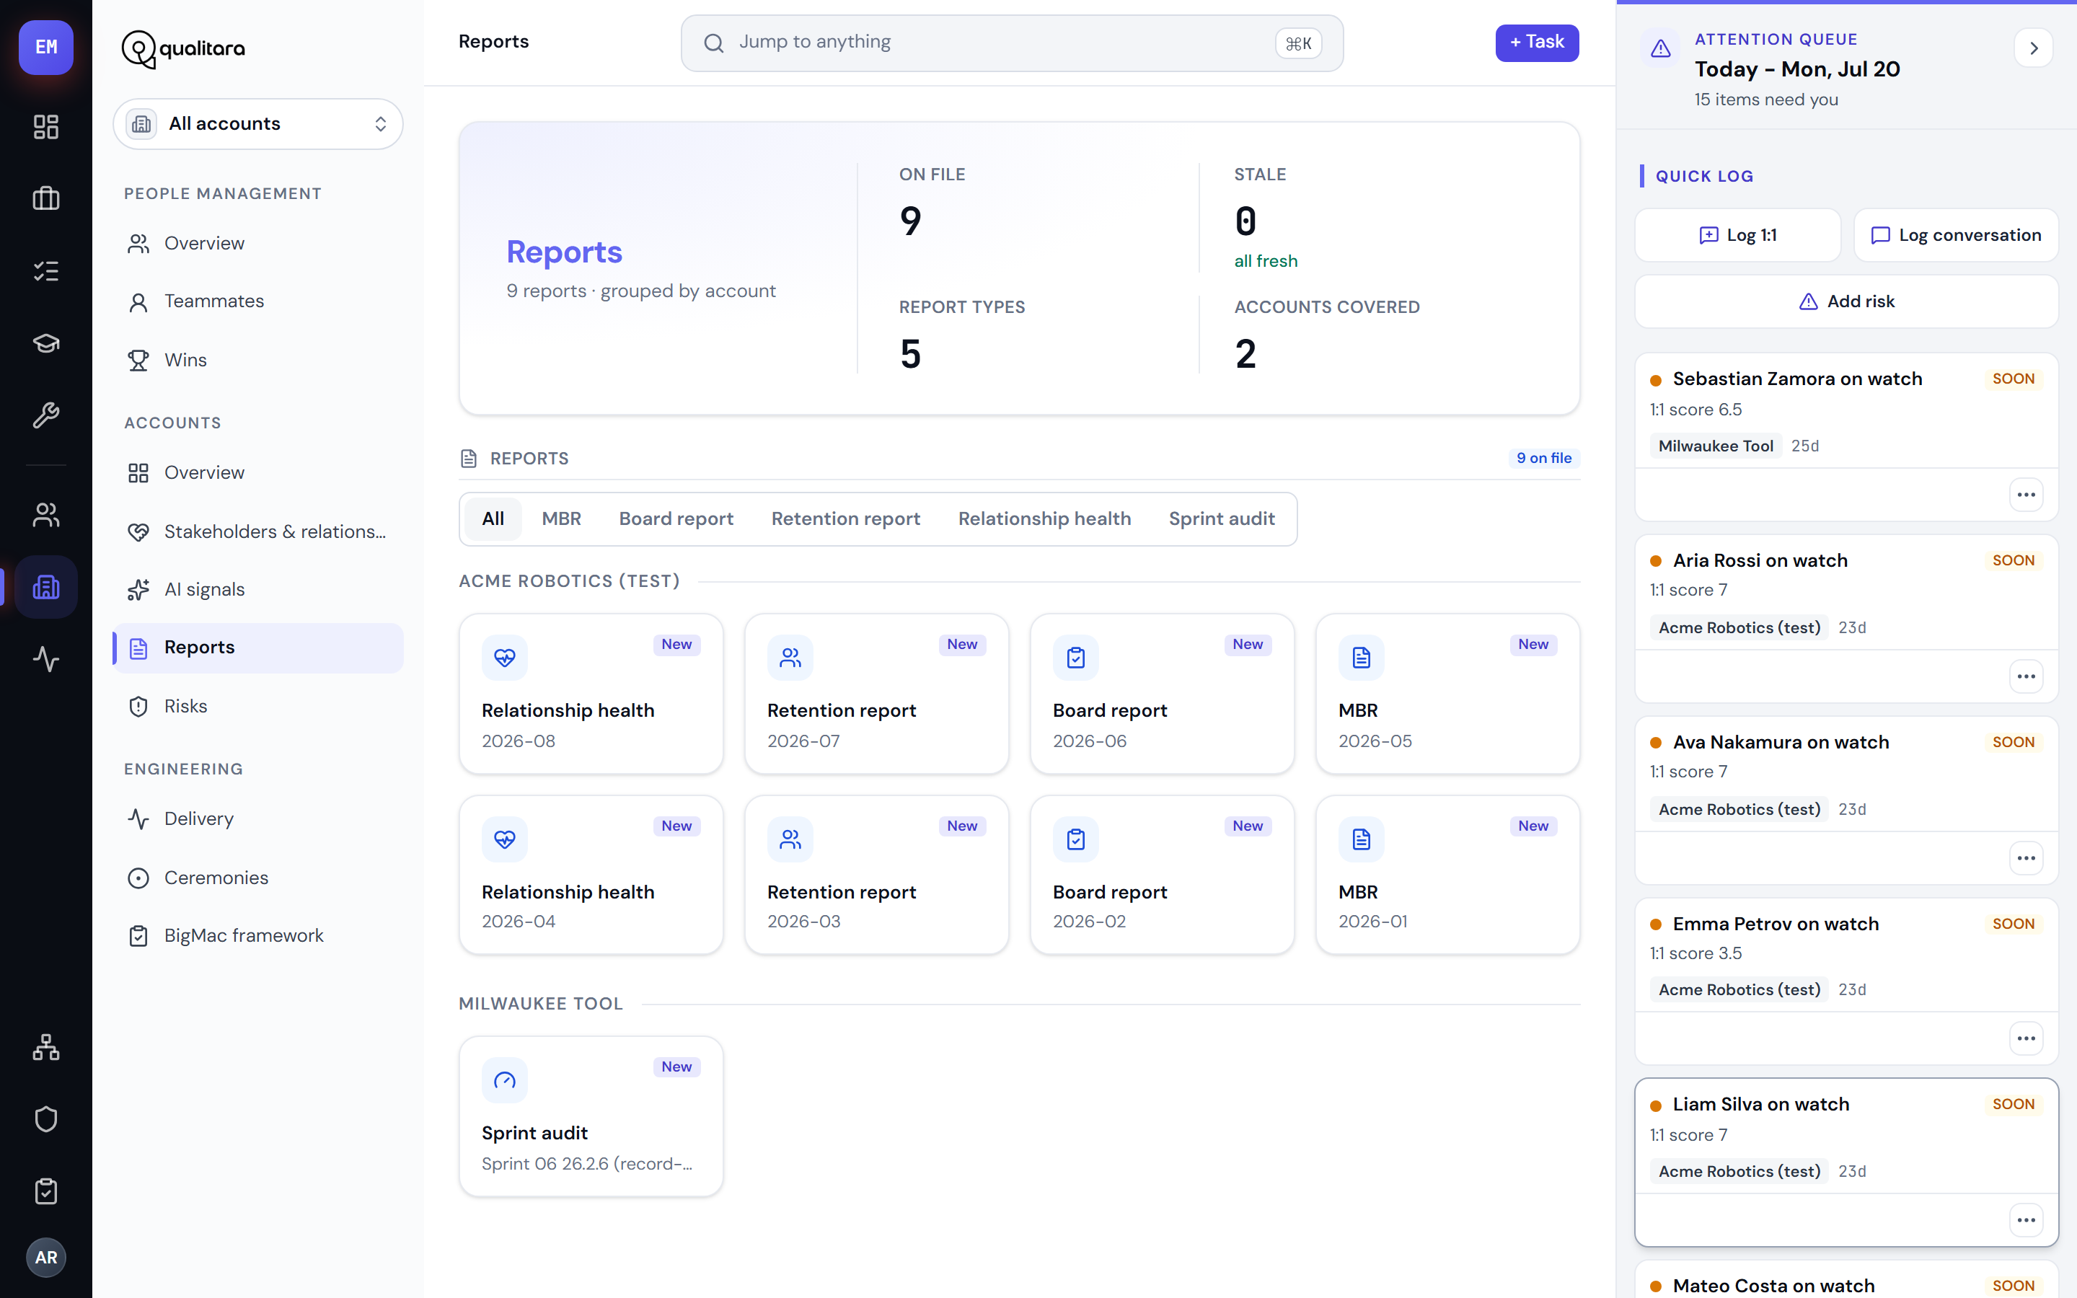2077x1298 pixels.
Task: Select the Reports sidebar item
Action: coord(258,648)
